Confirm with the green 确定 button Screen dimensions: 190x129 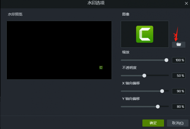(153, 123)
